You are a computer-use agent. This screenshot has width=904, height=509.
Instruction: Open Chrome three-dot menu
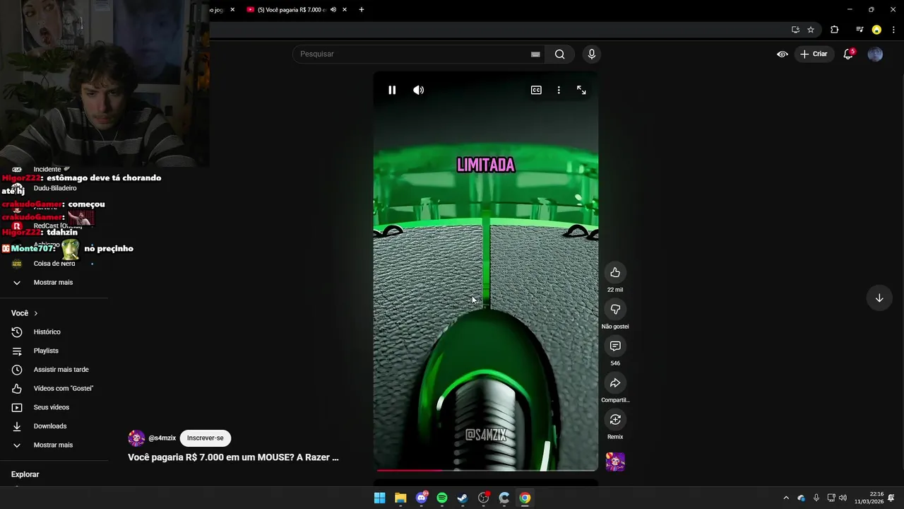(x=893, y=30)
